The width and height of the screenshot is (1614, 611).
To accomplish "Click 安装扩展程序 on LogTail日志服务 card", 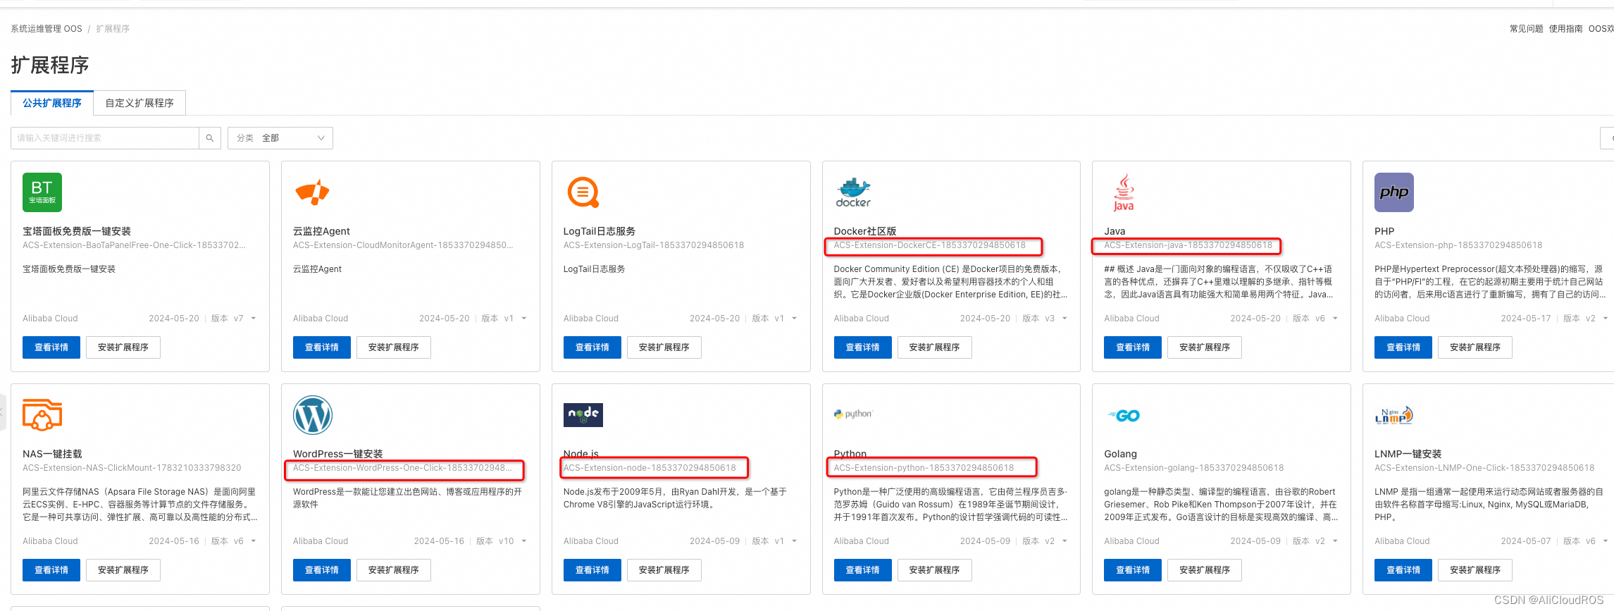I will pos(664,347).
